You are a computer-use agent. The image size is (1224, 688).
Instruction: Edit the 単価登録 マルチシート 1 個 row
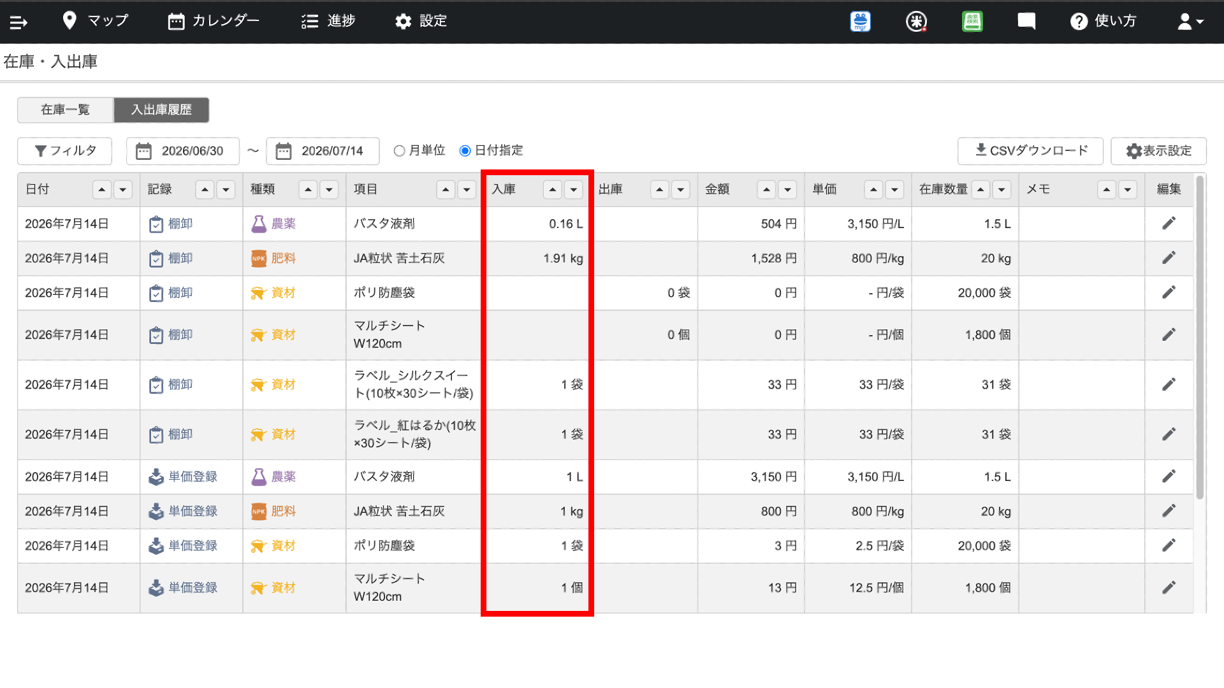(1169, 587)
